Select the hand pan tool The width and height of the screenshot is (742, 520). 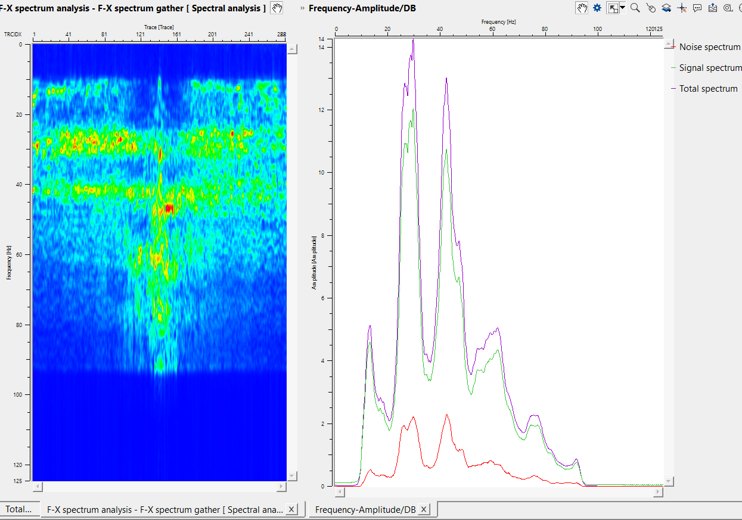tap(582, 8)
